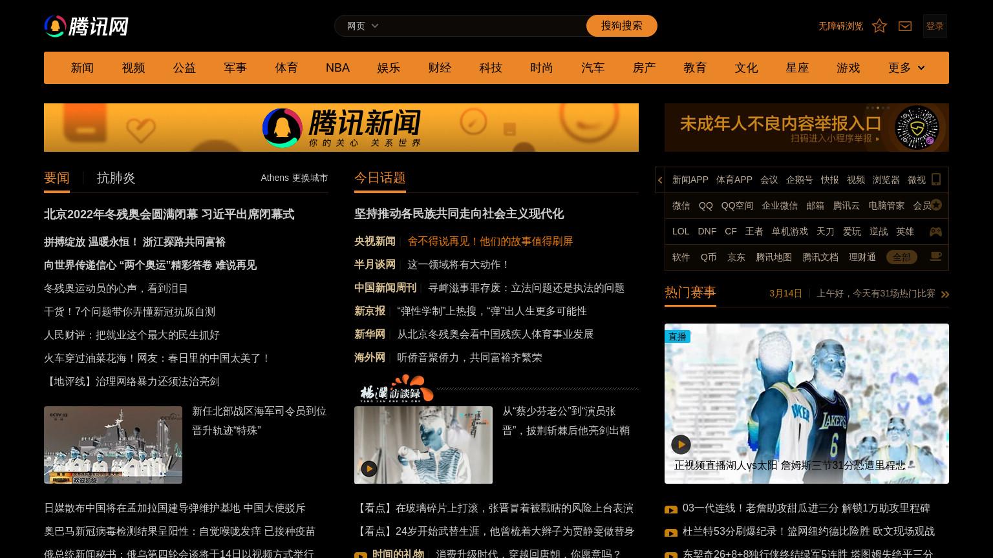Viewport: 993px width, 558px height.
Task: Open the favorites star icon in header
Action: point(879,26)
